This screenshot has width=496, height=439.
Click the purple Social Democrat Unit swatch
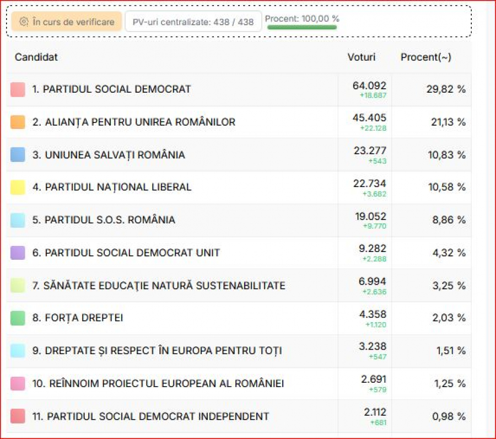click(18, 253)
